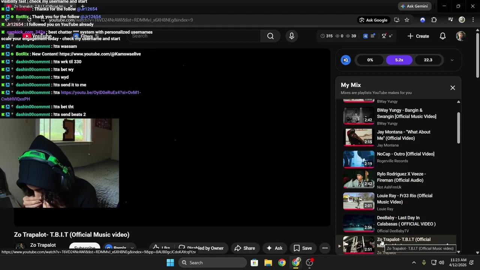This screenshot has width=480, height=270.
Task: Expand the chevron next to the 22.3 score
Action: coord(452,60)
